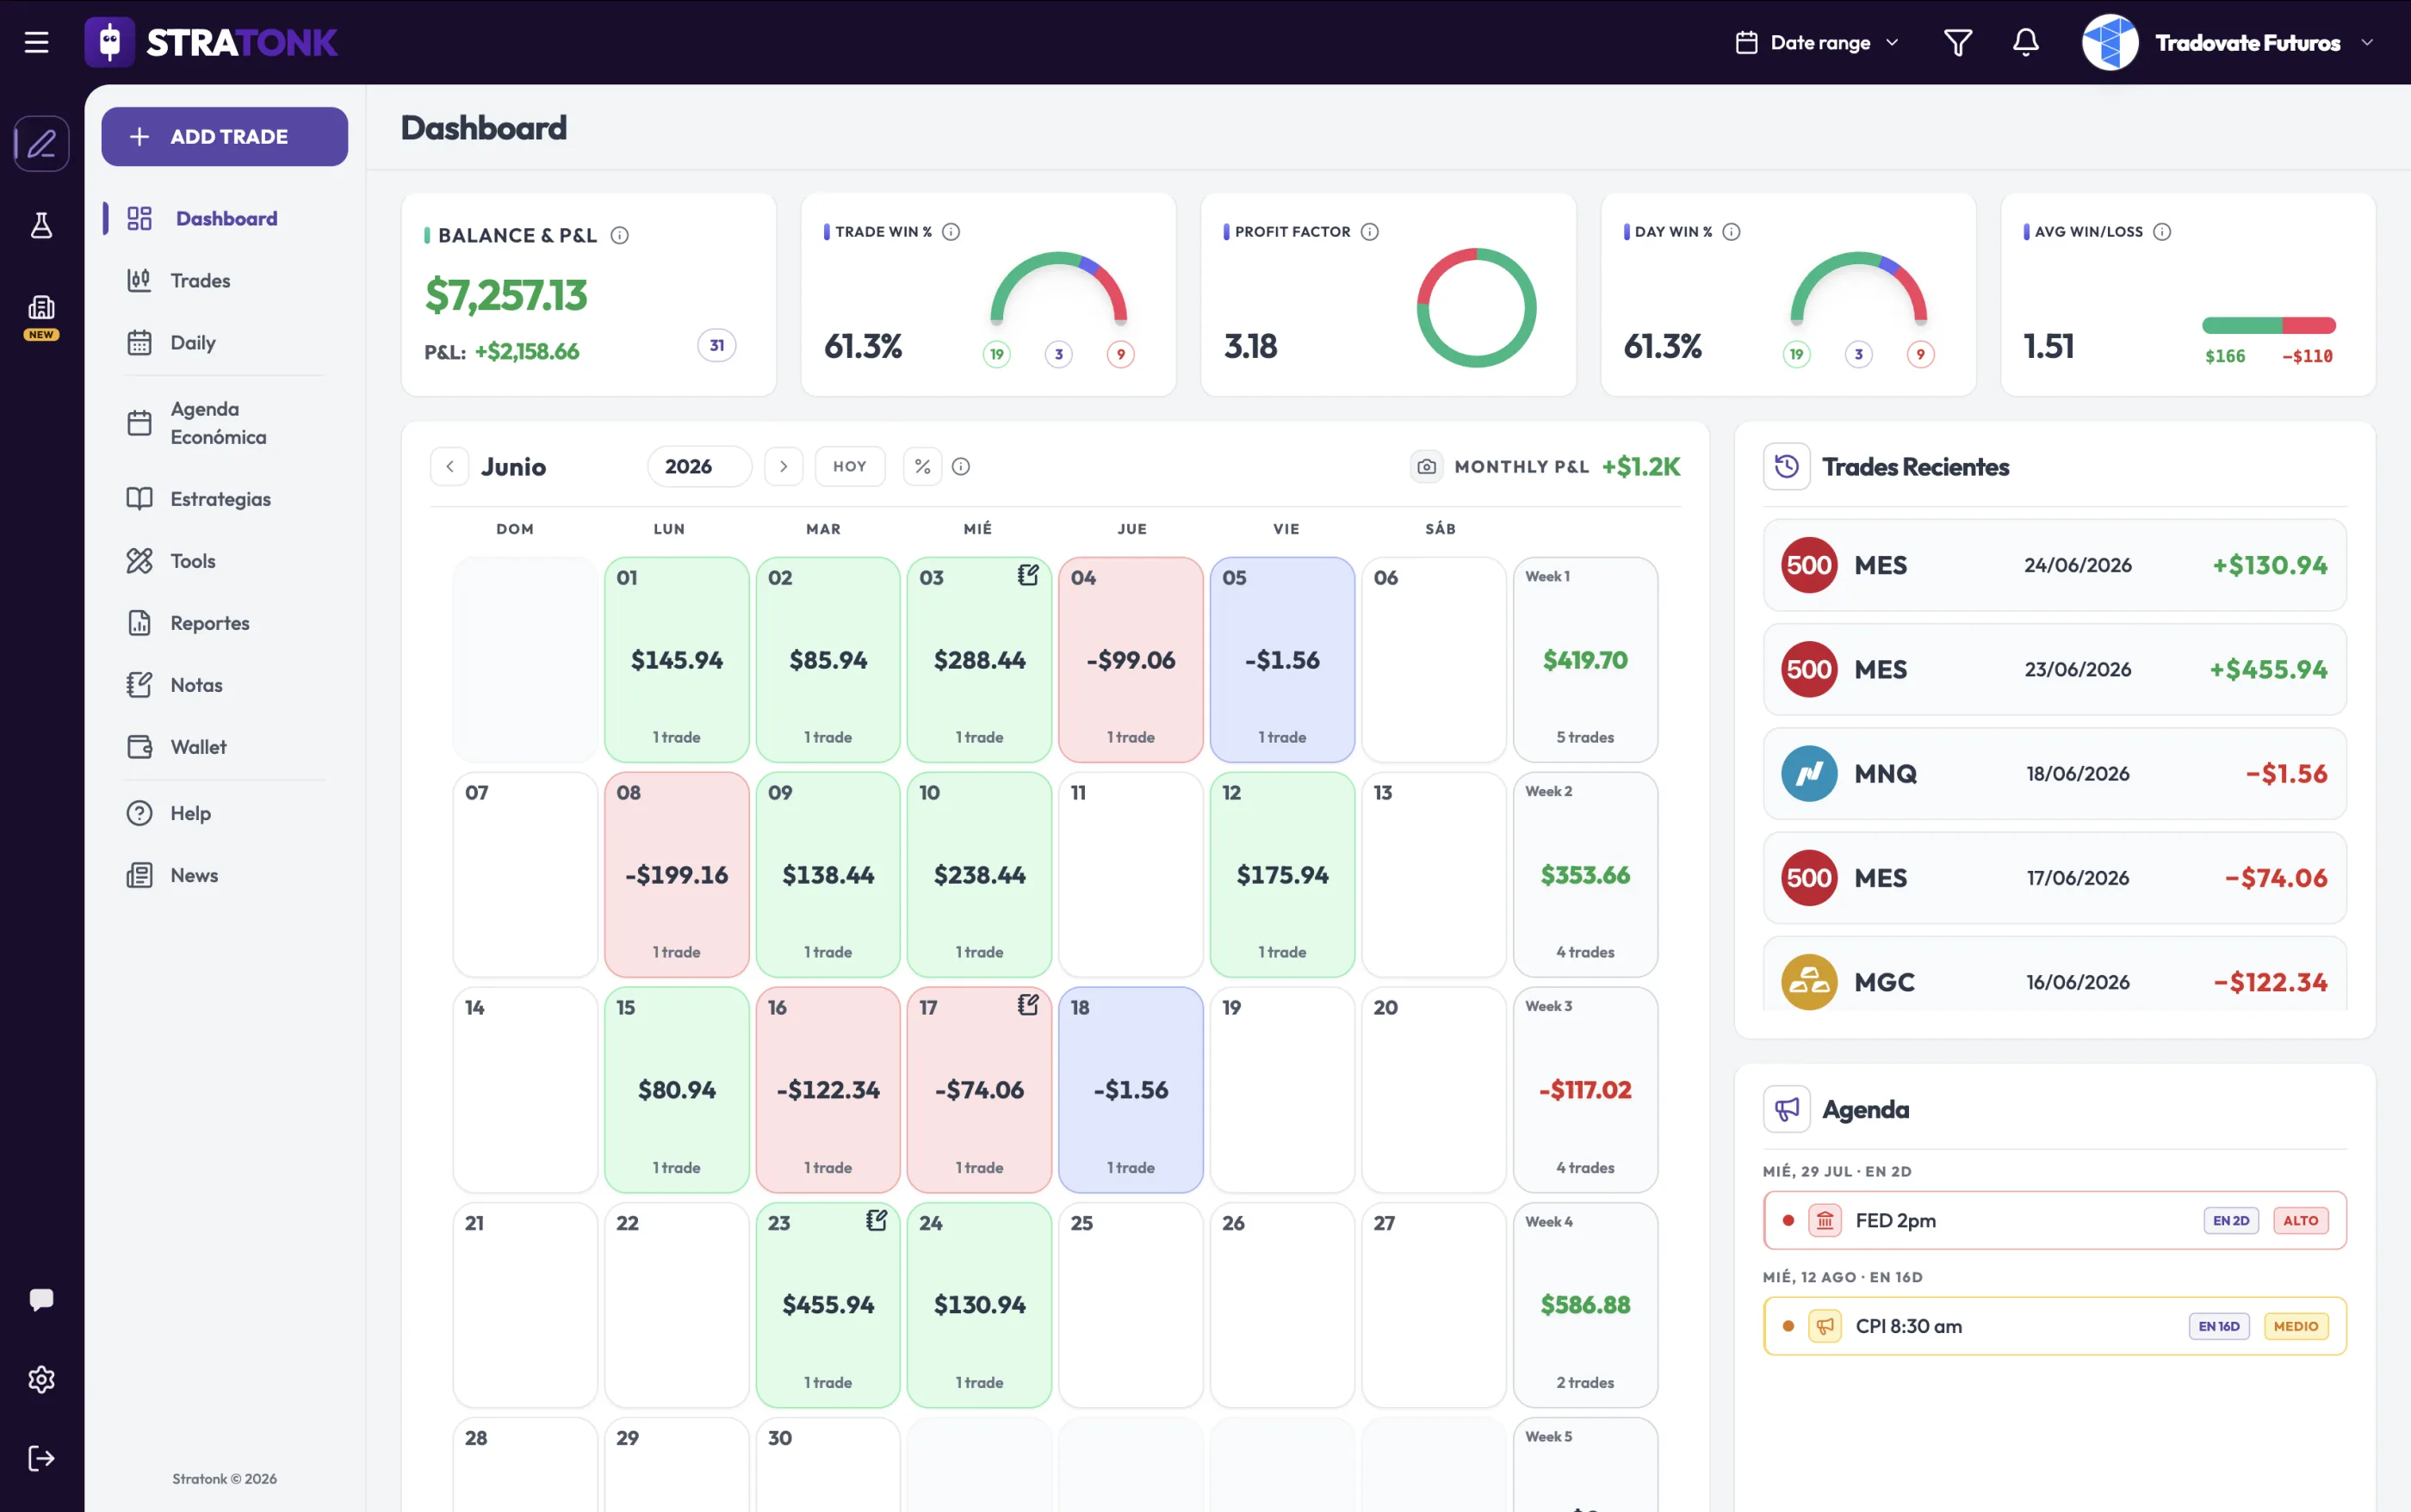Click the HOY button
2411x1512 pixels.
click(x=851, y=467)
